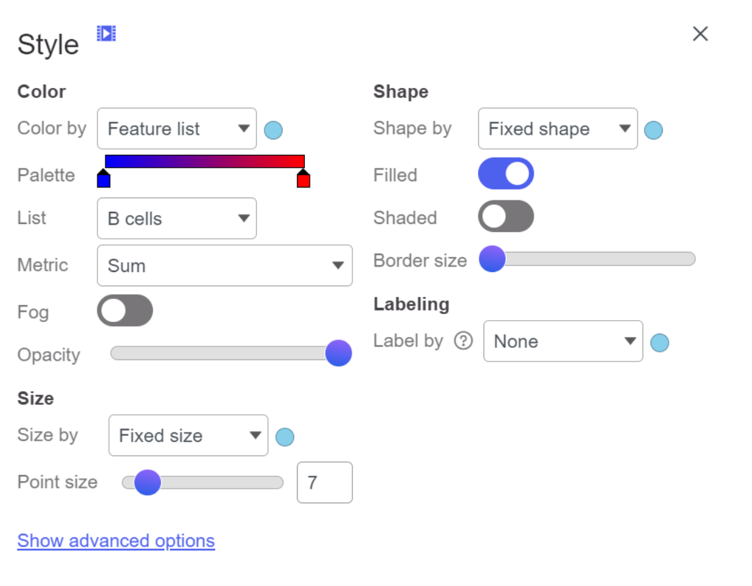Open the Label by help question mark
This screenshot has width=752, height=586.
(463, 341)
